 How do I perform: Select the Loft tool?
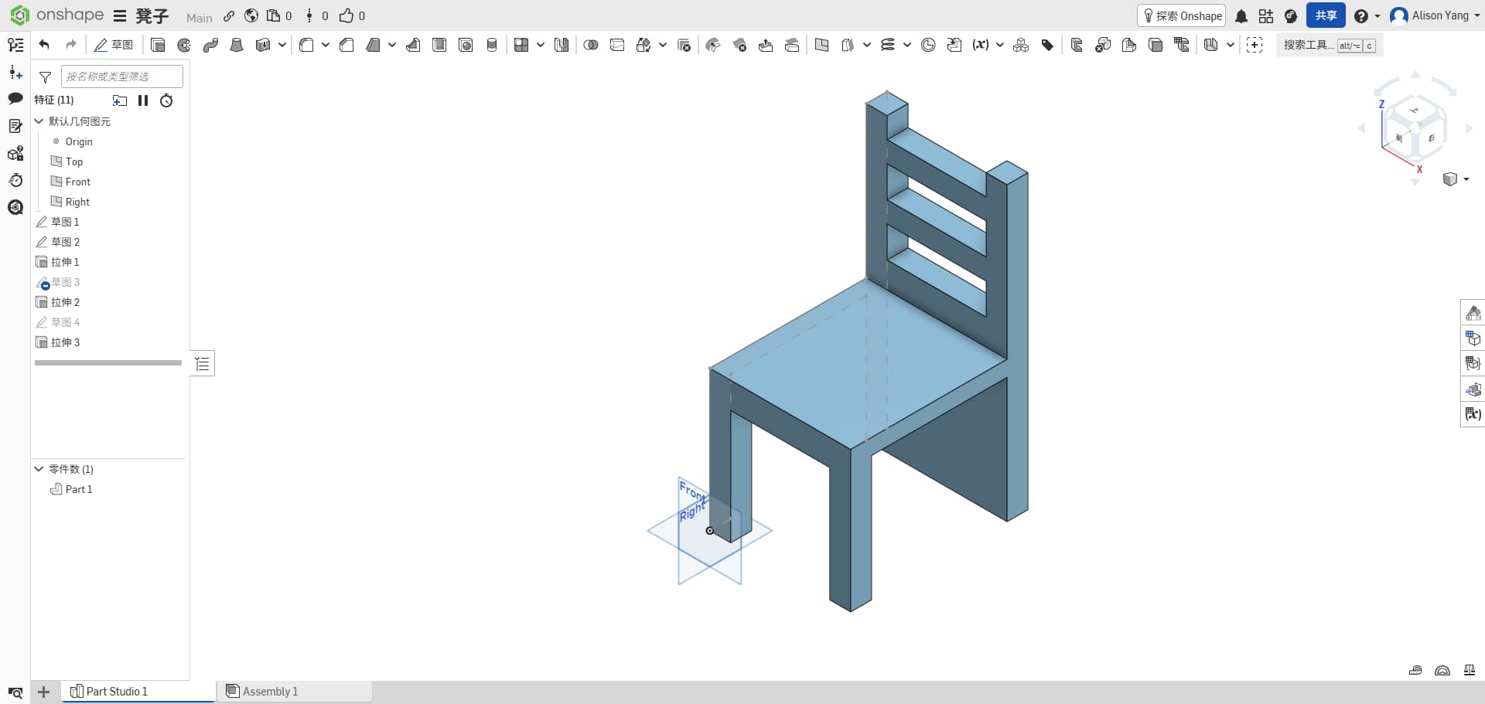237,45
